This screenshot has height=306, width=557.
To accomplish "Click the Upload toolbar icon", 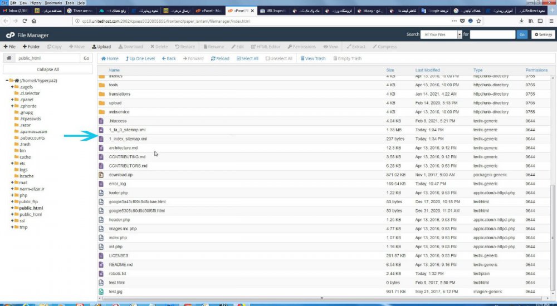I will click(101, 47).
